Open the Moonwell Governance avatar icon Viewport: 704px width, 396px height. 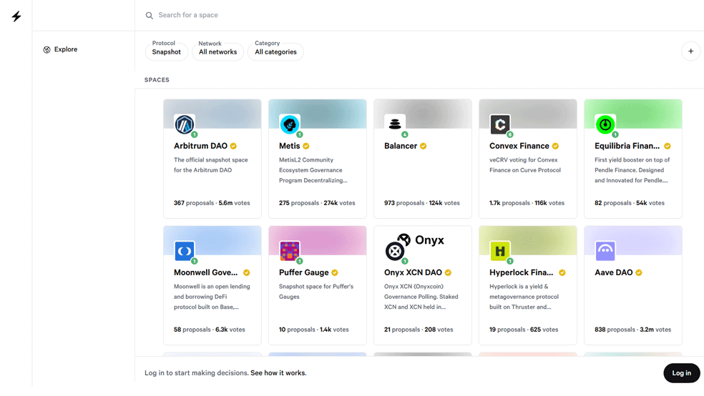coord(185,251)
